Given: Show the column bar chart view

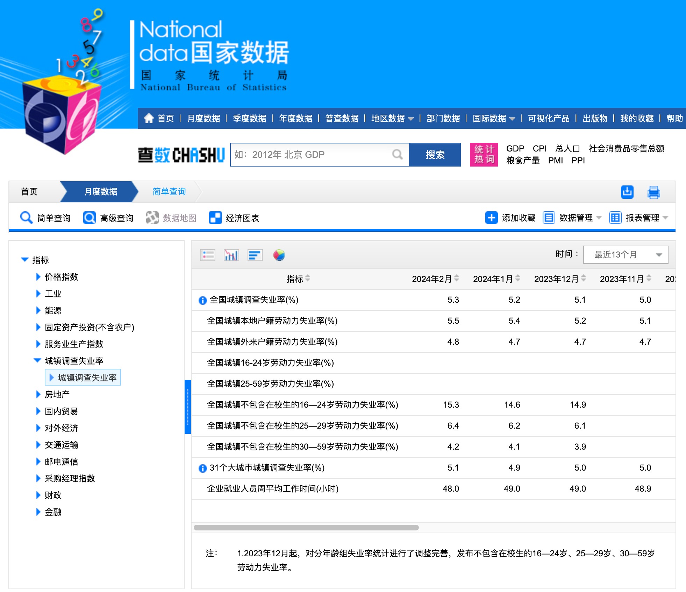Looking at the screenshot, I should click(x=231, y=255).
